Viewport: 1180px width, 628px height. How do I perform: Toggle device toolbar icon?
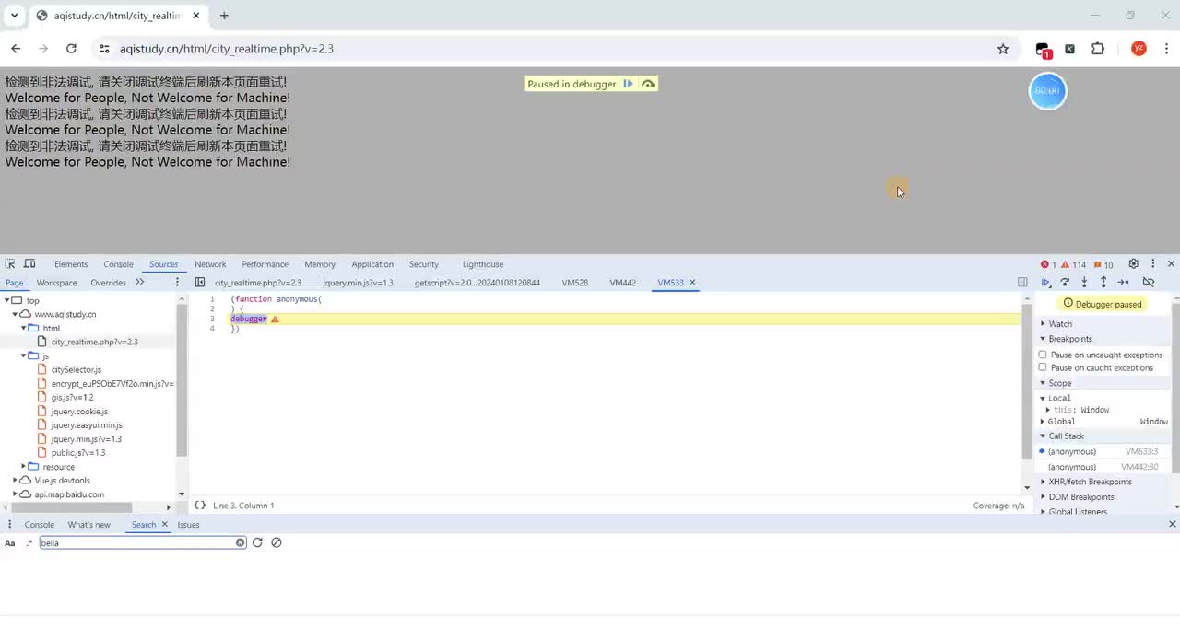click(29, 264)
